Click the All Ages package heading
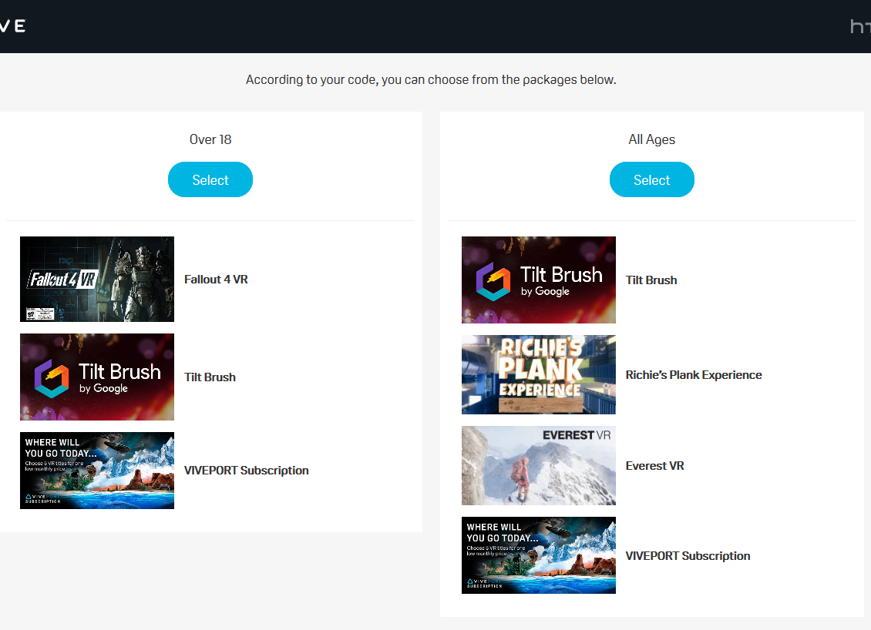 [651, 139]
